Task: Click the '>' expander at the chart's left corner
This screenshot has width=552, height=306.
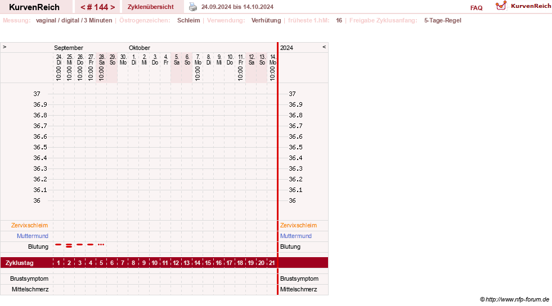Action: pyautogui.click(x=5, y=47)
